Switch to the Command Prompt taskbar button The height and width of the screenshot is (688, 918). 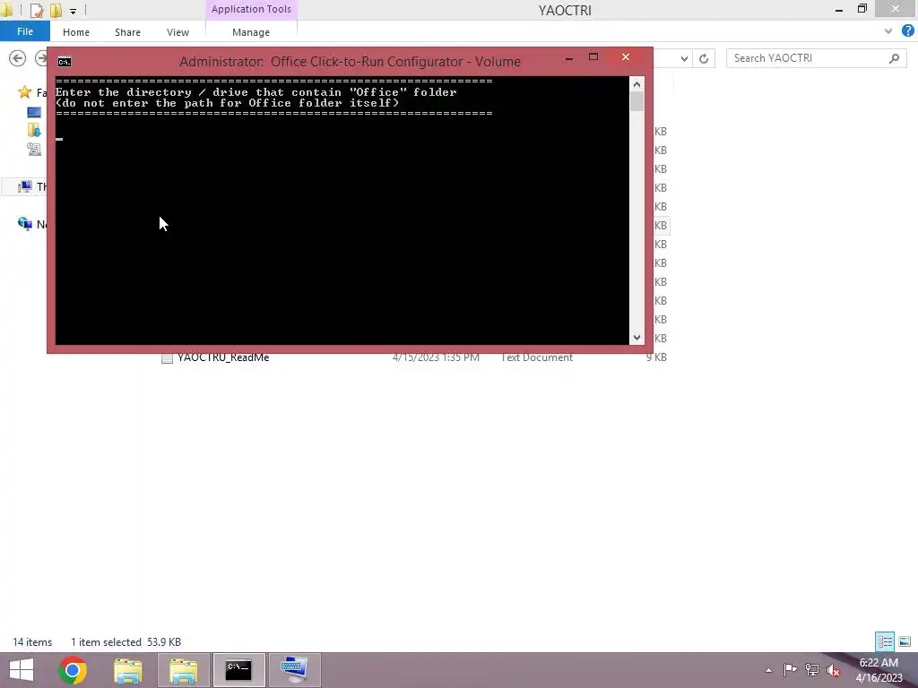click(x=238, y=670)
